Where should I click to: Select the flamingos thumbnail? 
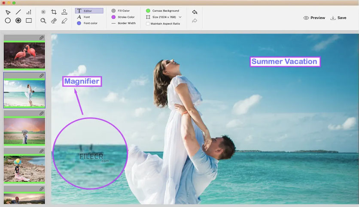[x=24, y=55]
